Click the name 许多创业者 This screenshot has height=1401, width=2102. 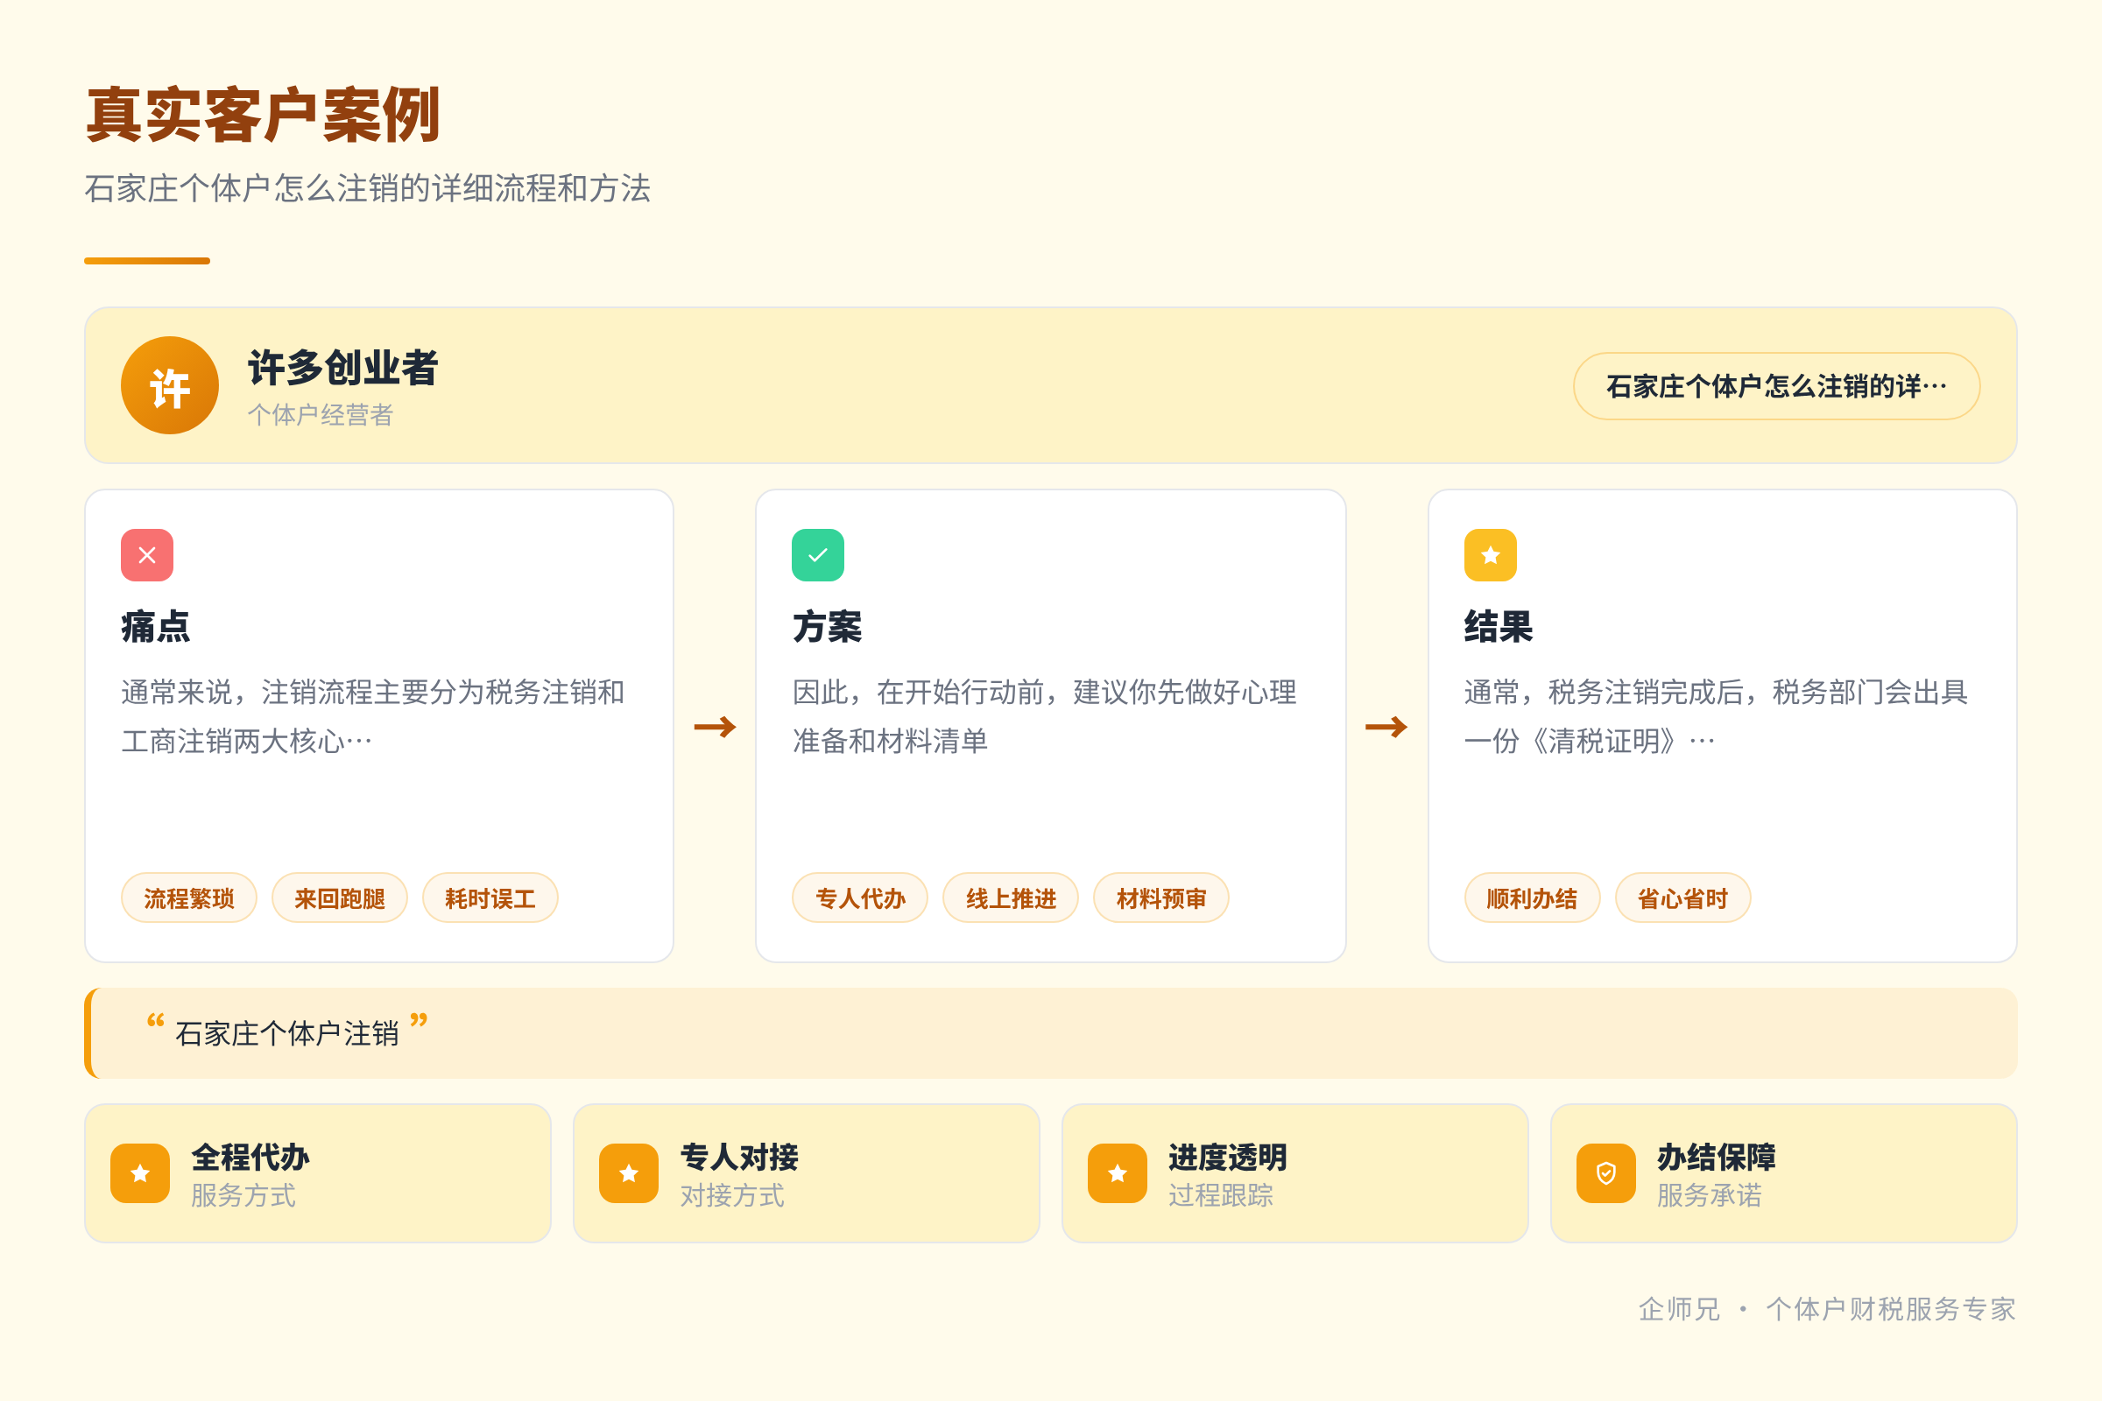click(343, 367)
